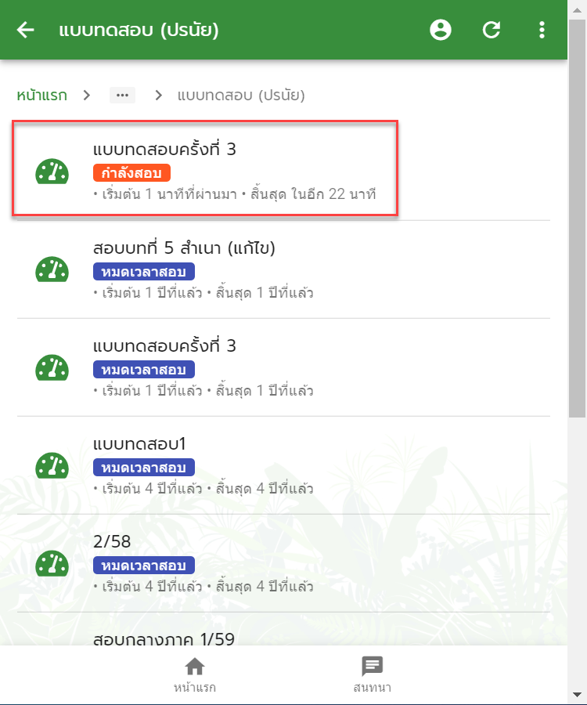Click scrollbar down arrow
Image resolution: width=587 pixels, height=705 pixels.
tap(577, 695)
